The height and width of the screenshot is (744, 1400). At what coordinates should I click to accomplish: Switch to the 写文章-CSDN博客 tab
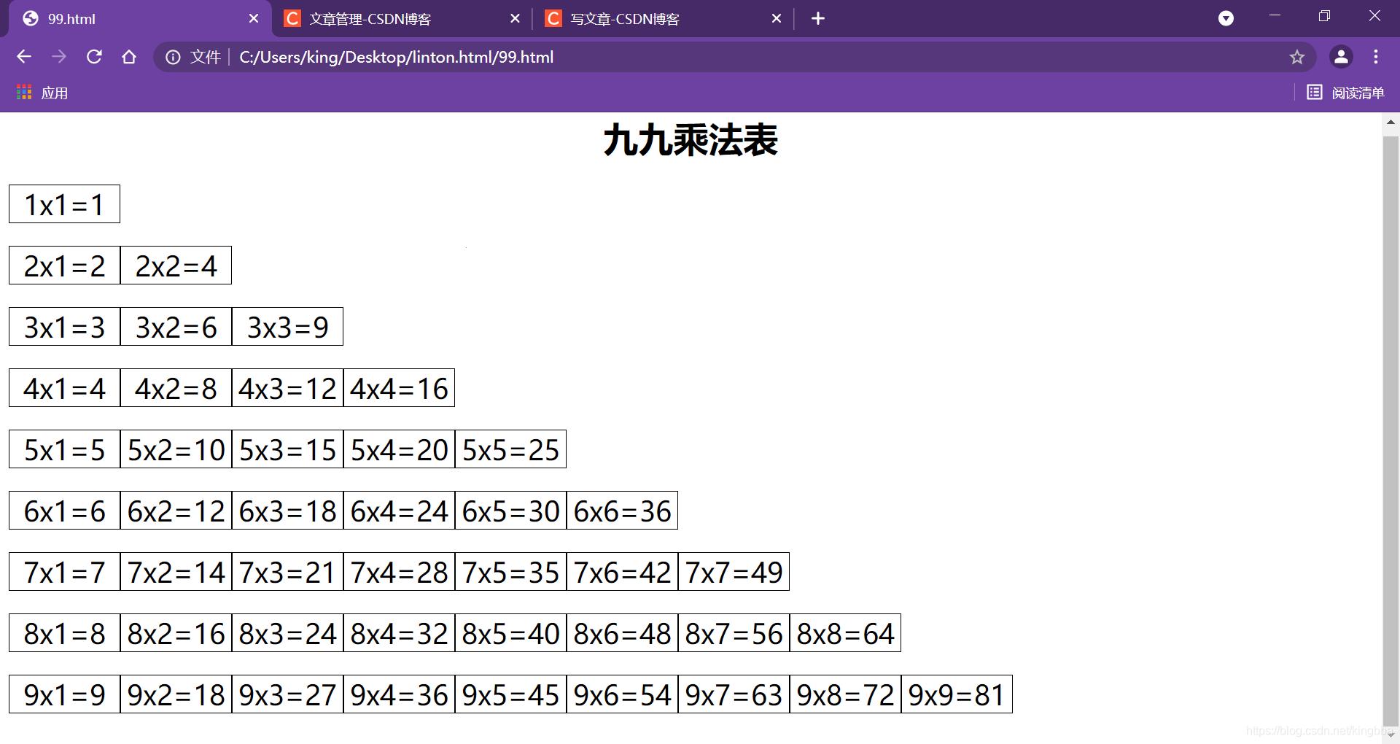pos(649,19)
